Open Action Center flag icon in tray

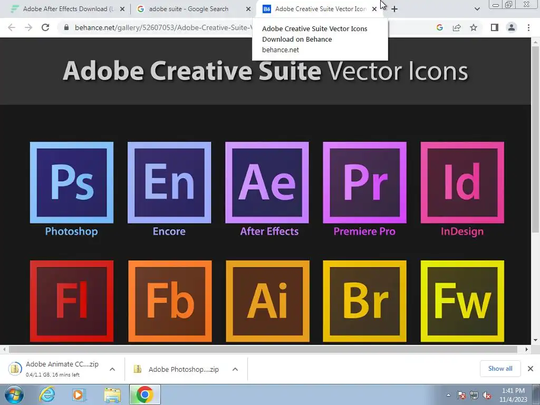coord(461,396)
